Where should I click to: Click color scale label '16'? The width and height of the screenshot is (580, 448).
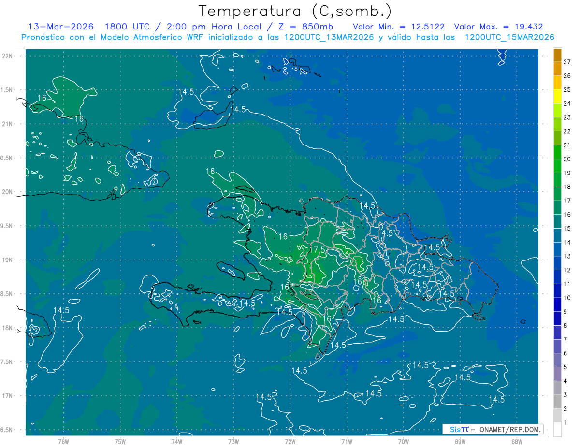[x=567, y=215]
